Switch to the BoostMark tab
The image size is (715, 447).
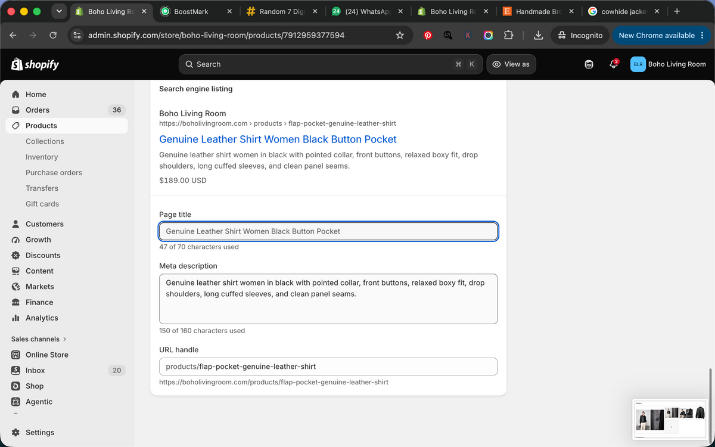(x=195, y=11)
